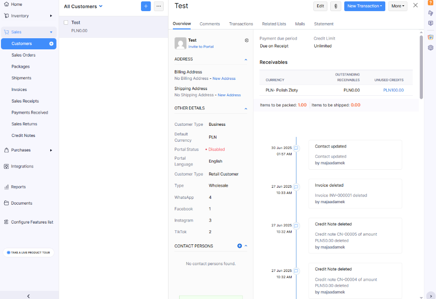
Task: Check the Test customer checkbox
Action: 66,22
